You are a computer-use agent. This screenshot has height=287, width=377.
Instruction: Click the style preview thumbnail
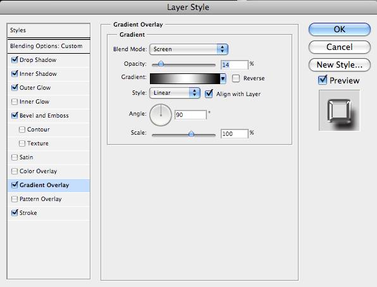click(339, 111)
